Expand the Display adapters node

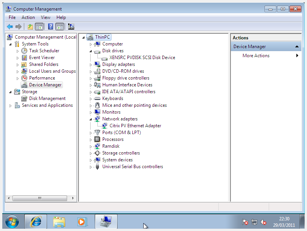[91, 65]
